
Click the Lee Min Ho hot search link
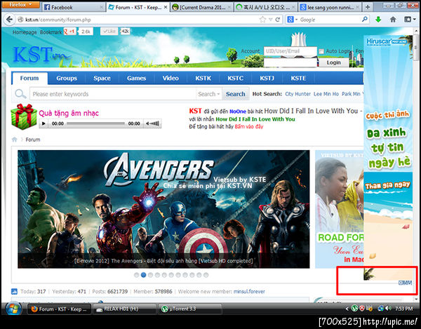click(326, 94)
